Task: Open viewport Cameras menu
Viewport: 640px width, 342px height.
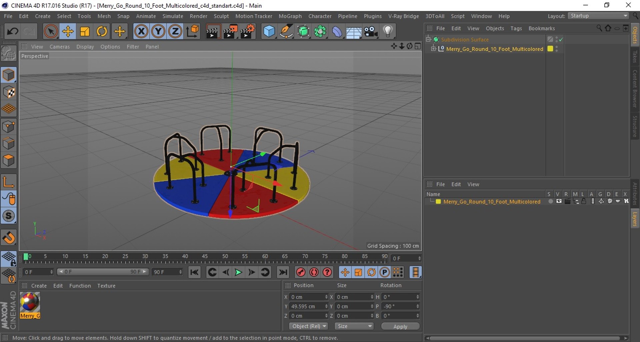Action: pyautogui.click(x=60, y=47)
